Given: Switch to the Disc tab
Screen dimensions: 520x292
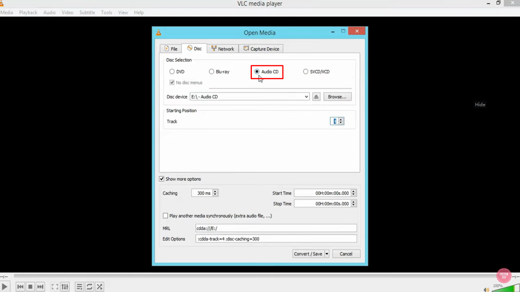Looking at the screenshot, I should click(194, 48).
